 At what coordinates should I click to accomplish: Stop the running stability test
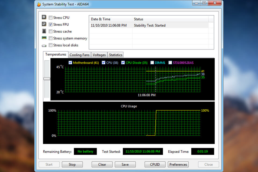point(72,164)
